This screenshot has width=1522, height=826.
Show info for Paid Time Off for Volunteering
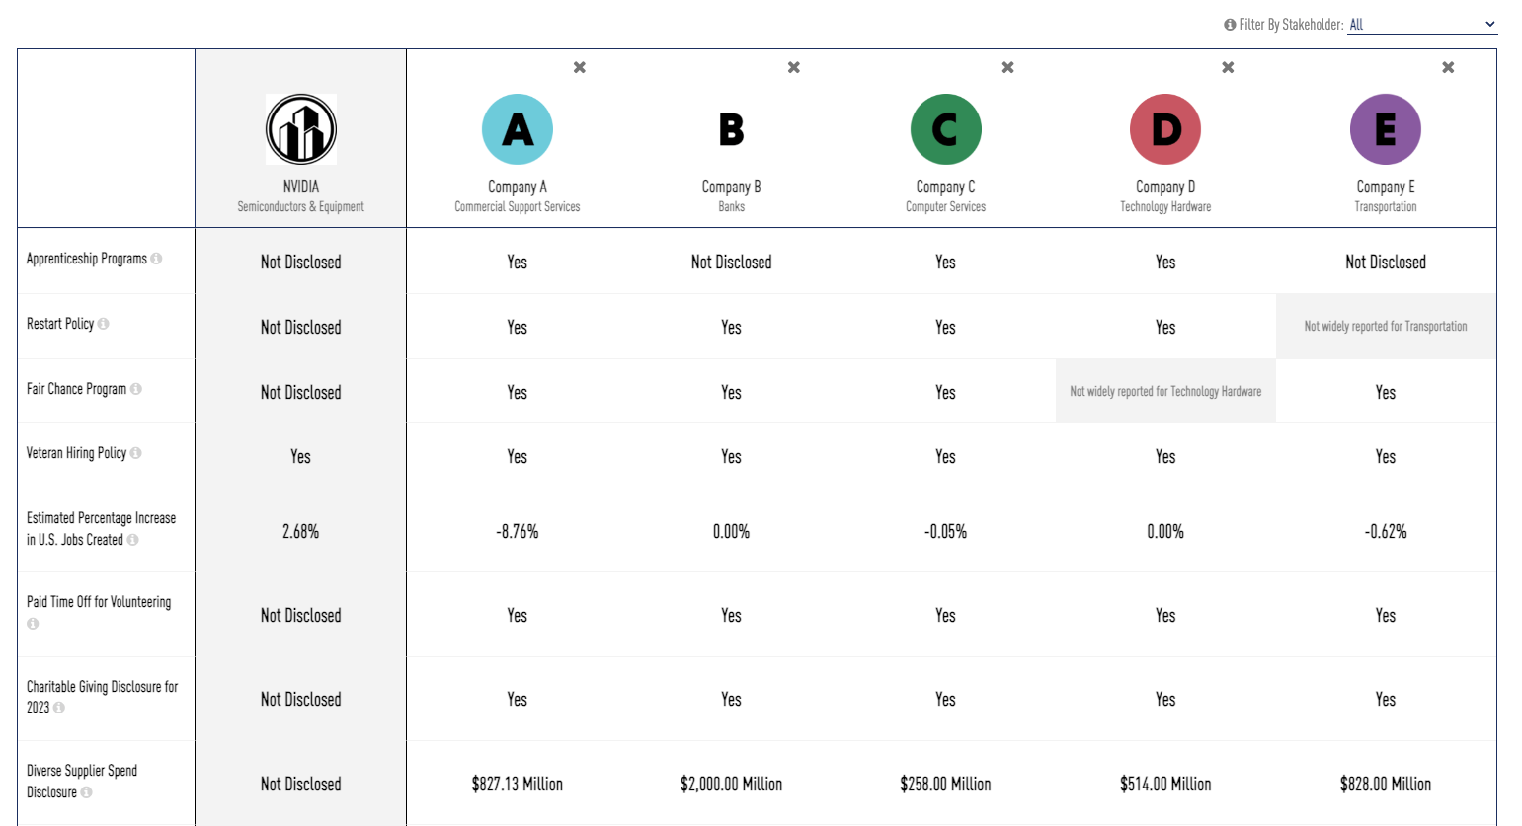[x=33, y=624]
